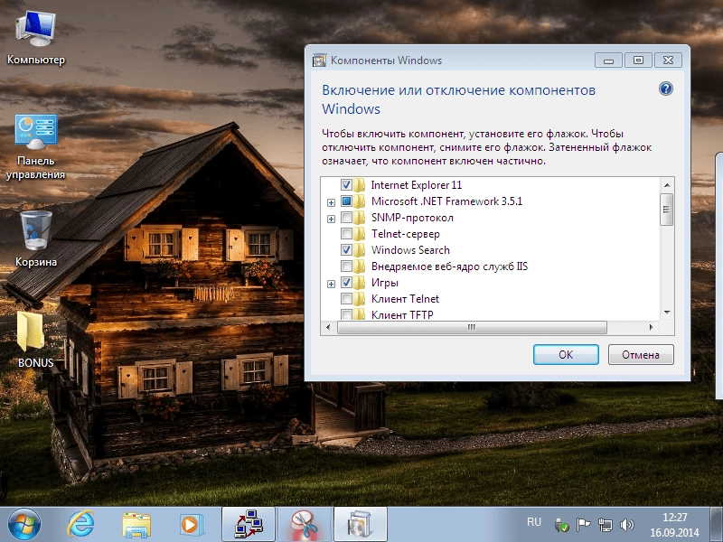723x542 pixels.
Task: Enable Внедряемое веб-ядро служб IIS checkbox
Action: tap(346, 266)
